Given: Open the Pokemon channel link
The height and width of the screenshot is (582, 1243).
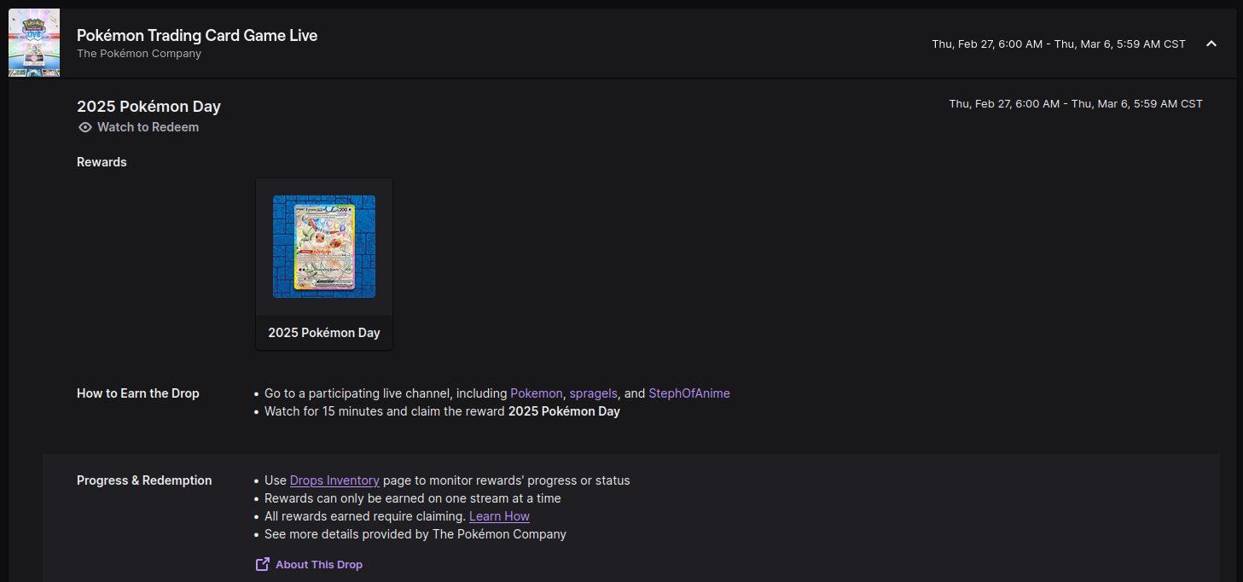Looking at the screenshot, I should pos(537,393).
